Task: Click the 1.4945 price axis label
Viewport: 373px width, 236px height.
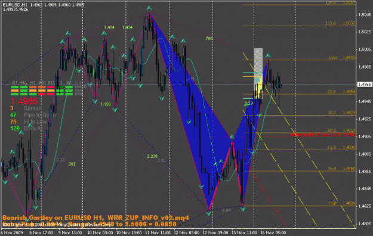Action: tap(365, 102)
